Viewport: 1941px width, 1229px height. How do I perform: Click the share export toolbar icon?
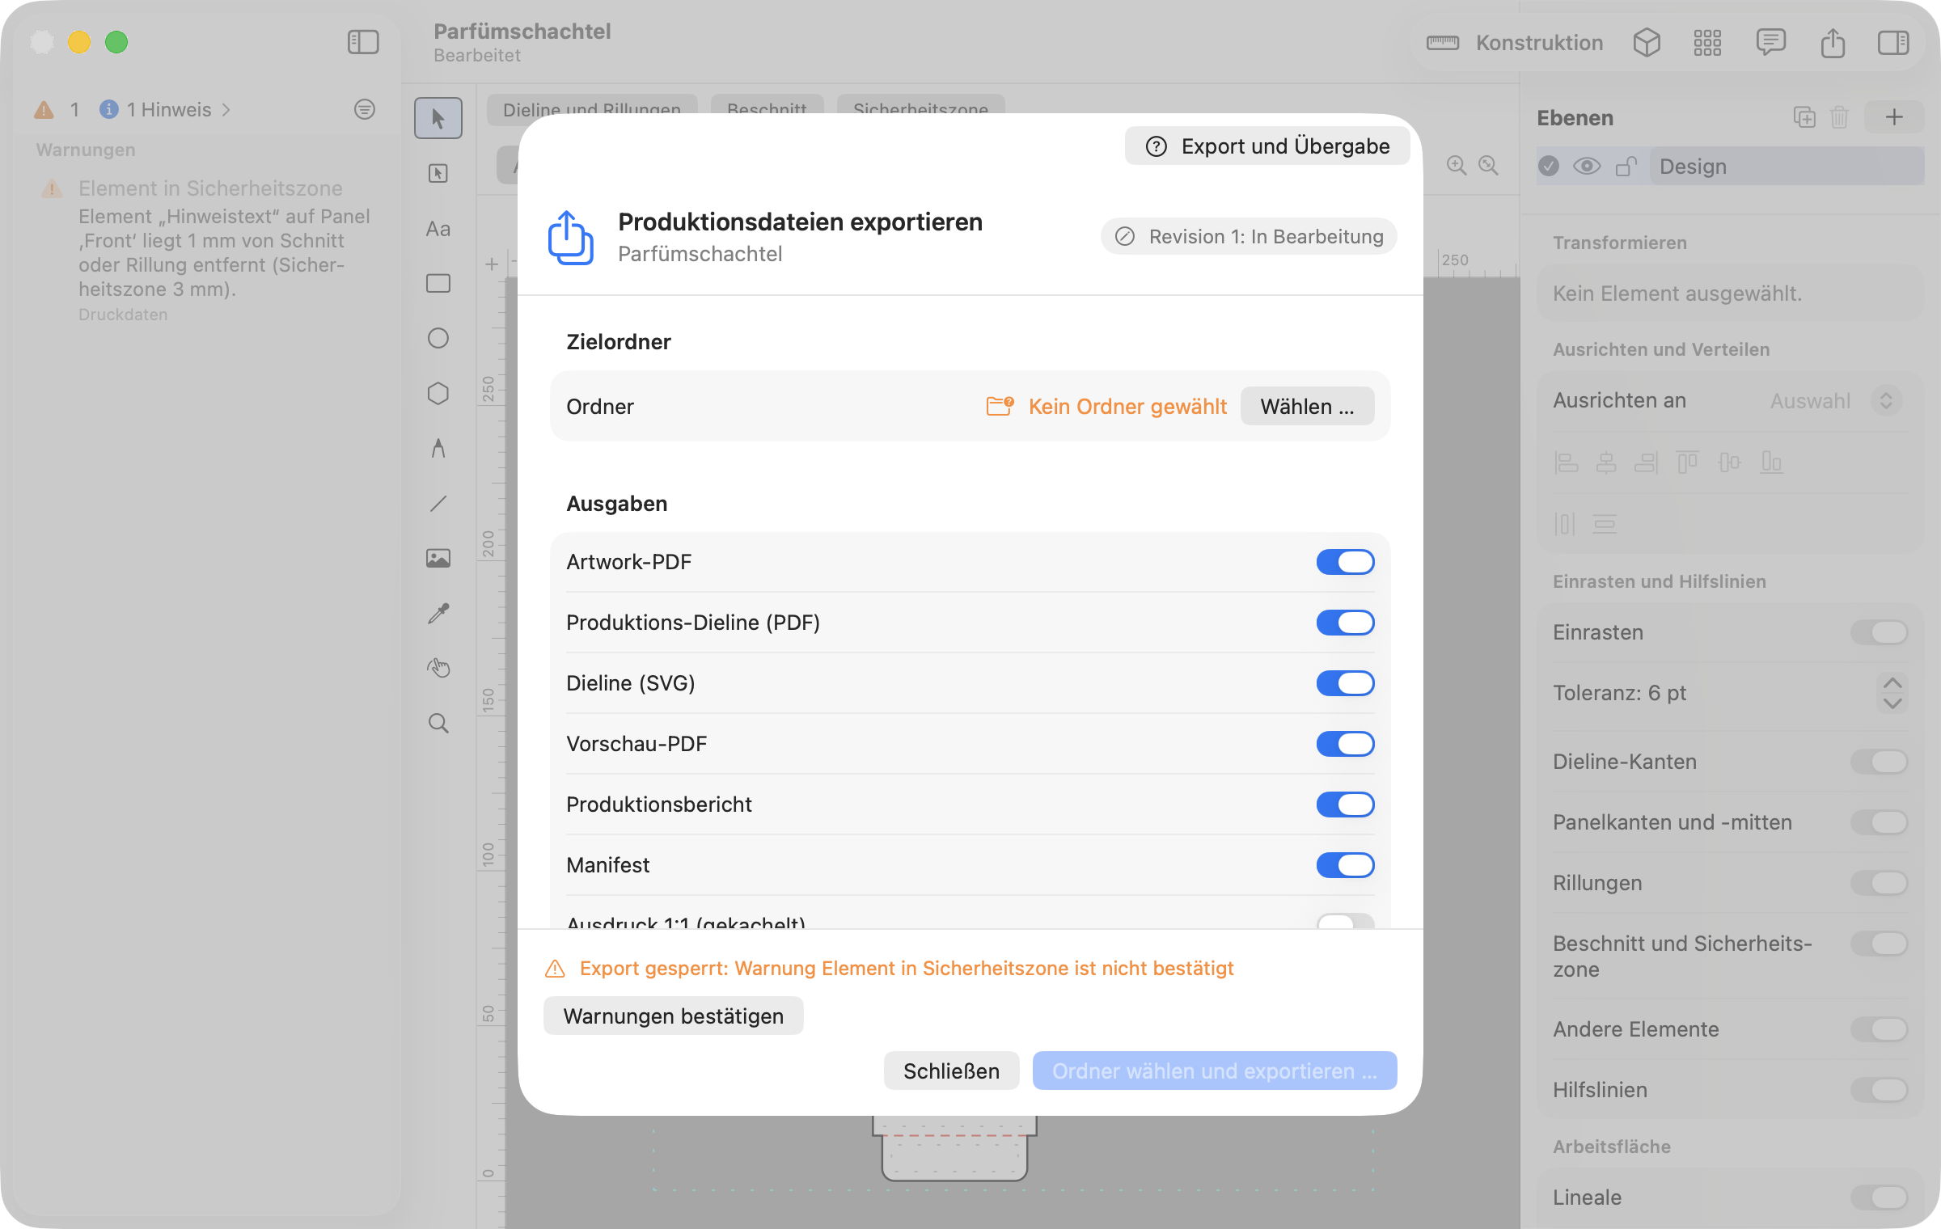1833,42
